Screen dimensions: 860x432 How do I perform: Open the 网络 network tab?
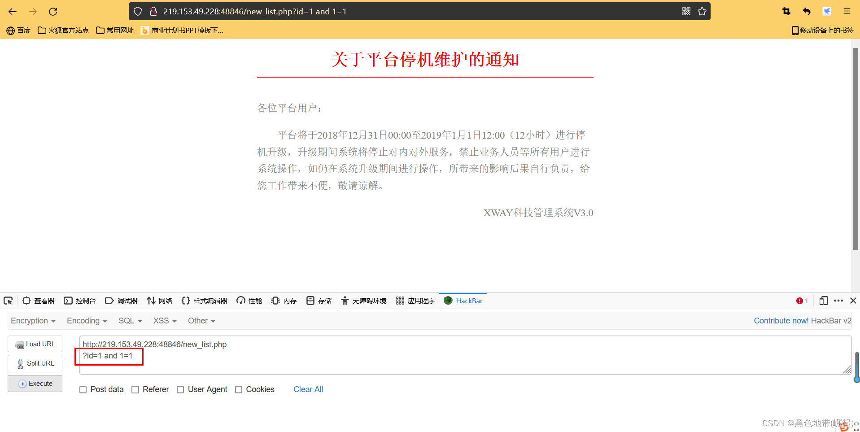160,301
